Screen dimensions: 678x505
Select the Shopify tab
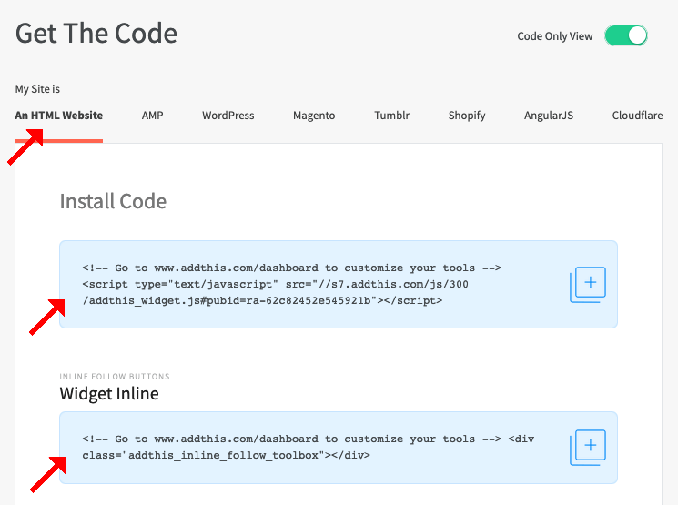(x=467, y=116)
